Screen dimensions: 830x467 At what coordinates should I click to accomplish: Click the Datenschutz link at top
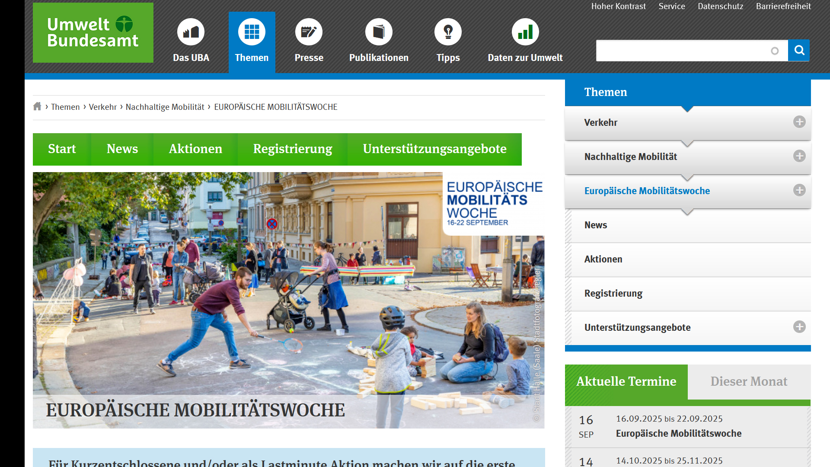[720, 6]
